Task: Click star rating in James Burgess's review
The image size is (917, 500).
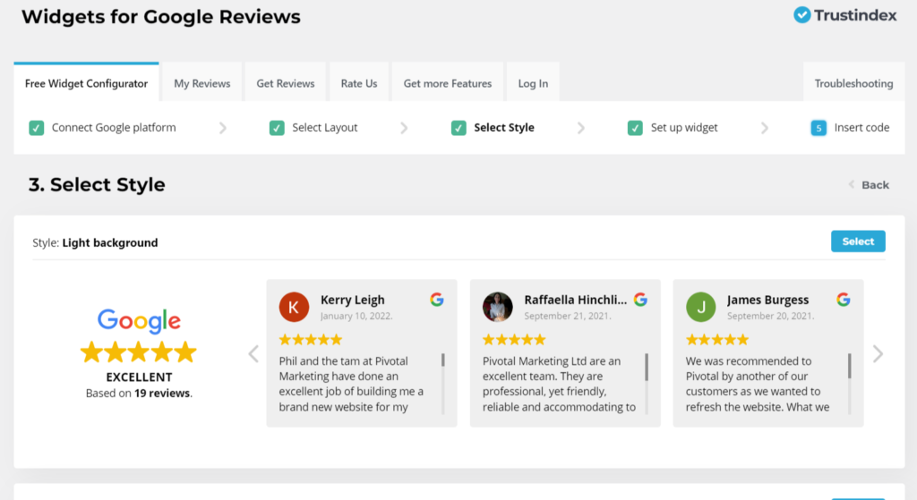Action: [717, 339]
